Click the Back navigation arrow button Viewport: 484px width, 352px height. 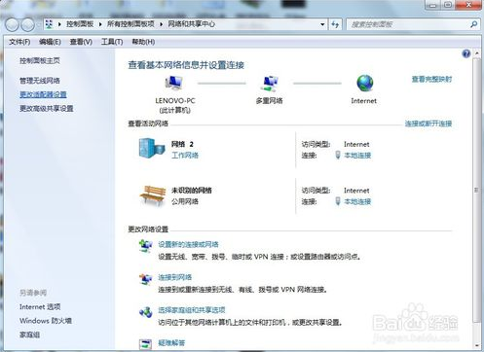click(x=12, y=24)
